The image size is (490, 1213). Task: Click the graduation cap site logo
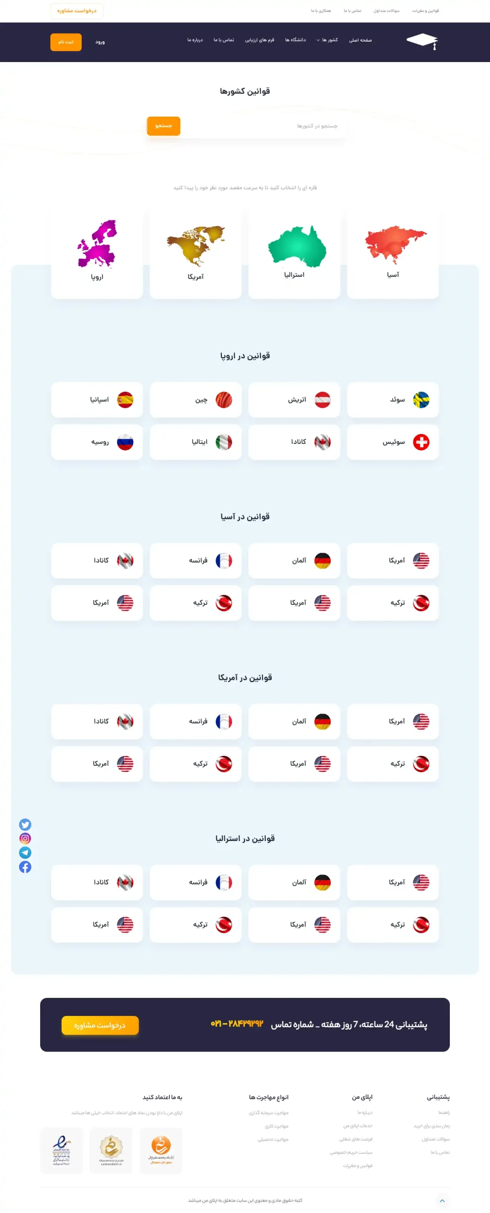(x=422, y=42)
